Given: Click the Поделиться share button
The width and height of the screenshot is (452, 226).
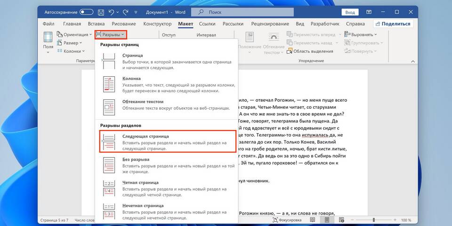Looking at the screenshot, I should (393, 24).
